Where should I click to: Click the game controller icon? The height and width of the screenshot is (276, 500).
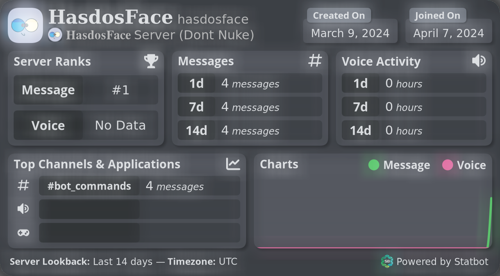click(x=23, y=233)
